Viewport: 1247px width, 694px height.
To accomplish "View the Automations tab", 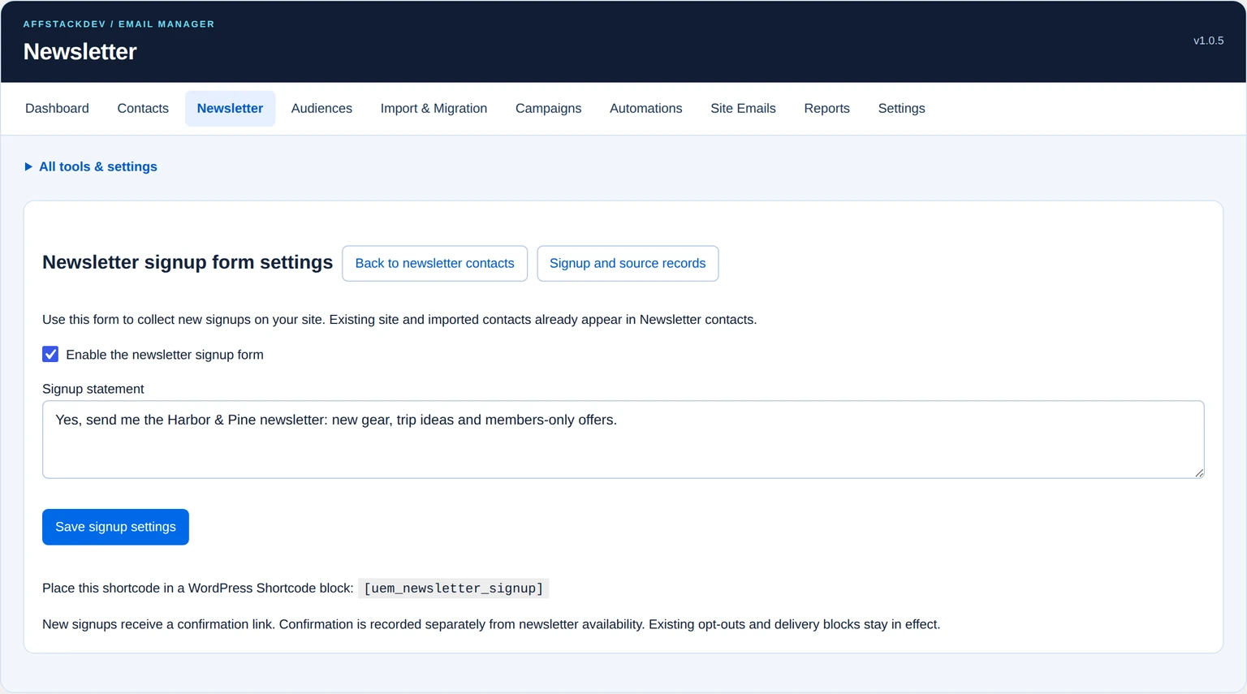I will (x=645, y=109).
